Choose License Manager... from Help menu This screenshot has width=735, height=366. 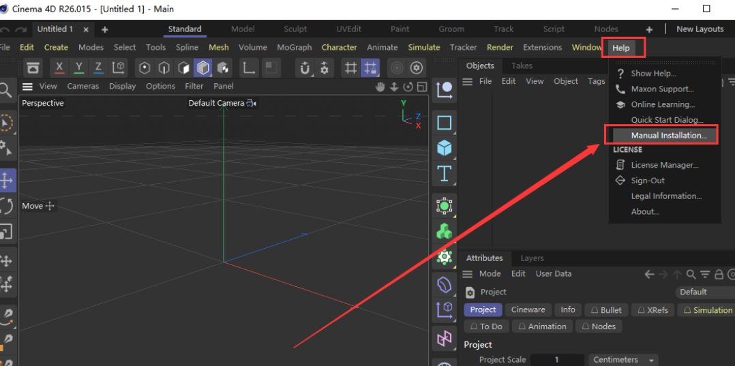coord(665,165)
